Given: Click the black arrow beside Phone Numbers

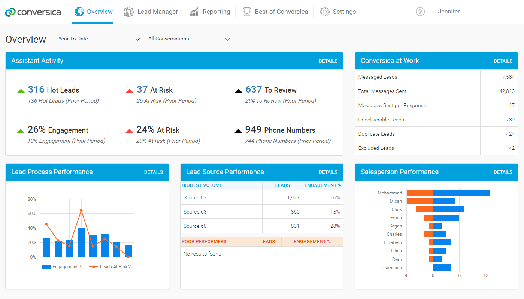Looking at the screenshot, I should tap(238, 131).
